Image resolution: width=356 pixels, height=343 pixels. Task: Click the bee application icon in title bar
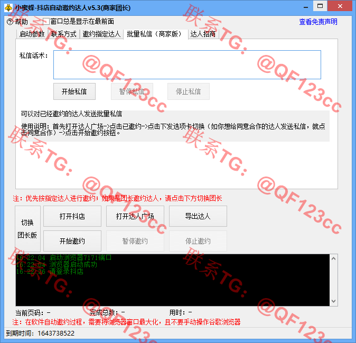(x=8, y=8)
